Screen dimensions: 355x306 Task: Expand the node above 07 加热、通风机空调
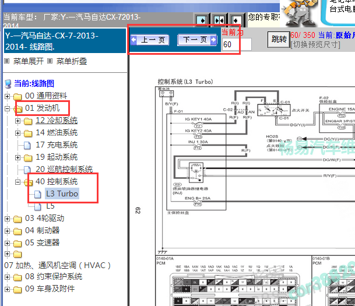[7, 254]
